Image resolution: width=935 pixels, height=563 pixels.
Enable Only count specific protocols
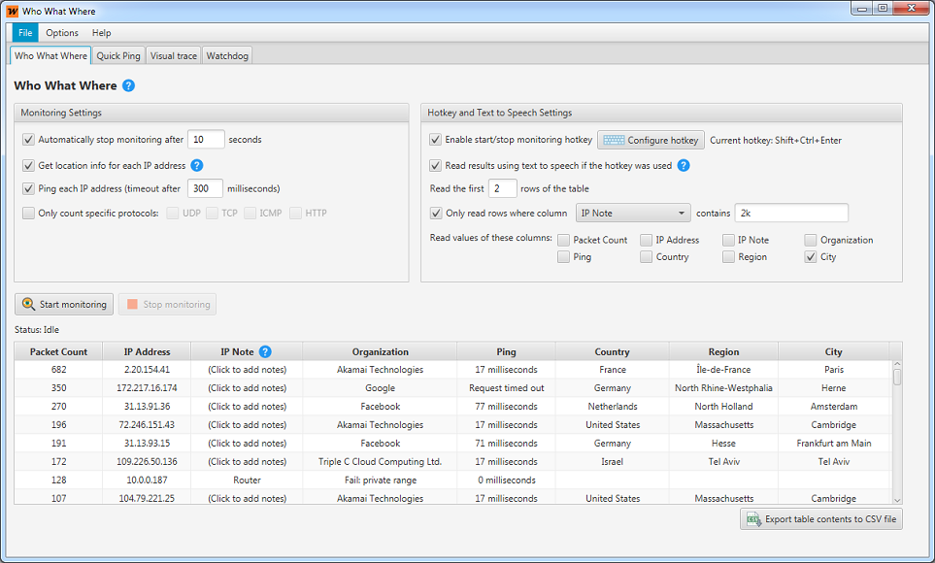click(x=28, y=213)
